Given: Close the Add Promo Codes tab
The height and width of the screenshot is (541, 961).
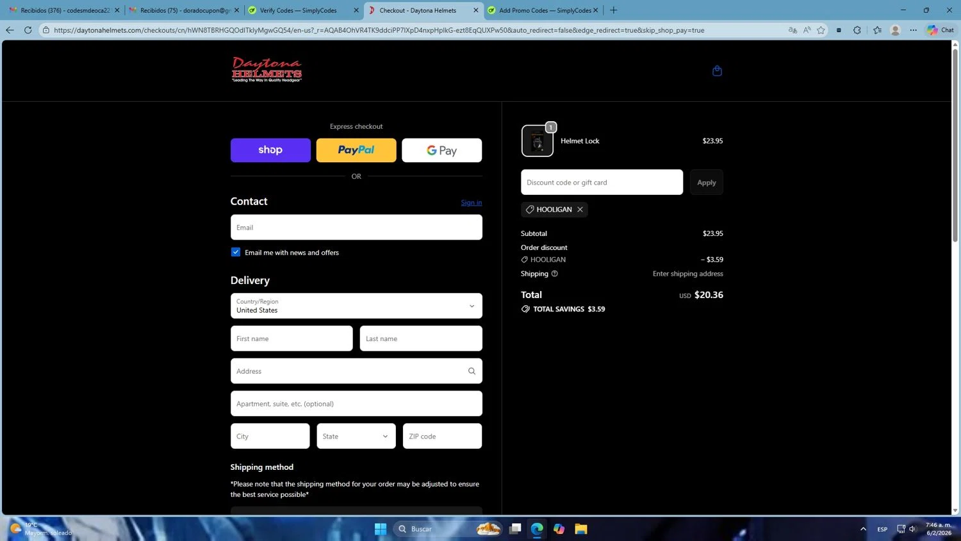Looking at the screenshot, I should (595, 10).
